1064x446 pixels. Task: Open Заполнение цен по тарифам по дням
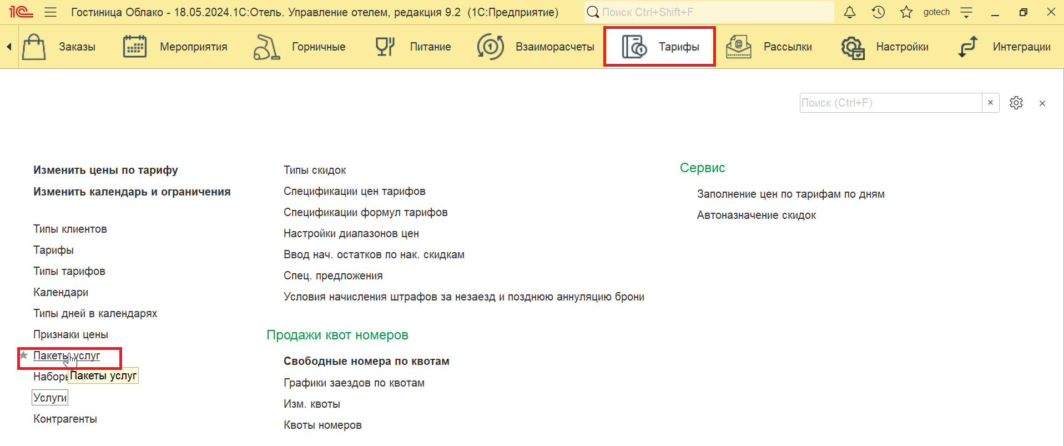(791, 194)
